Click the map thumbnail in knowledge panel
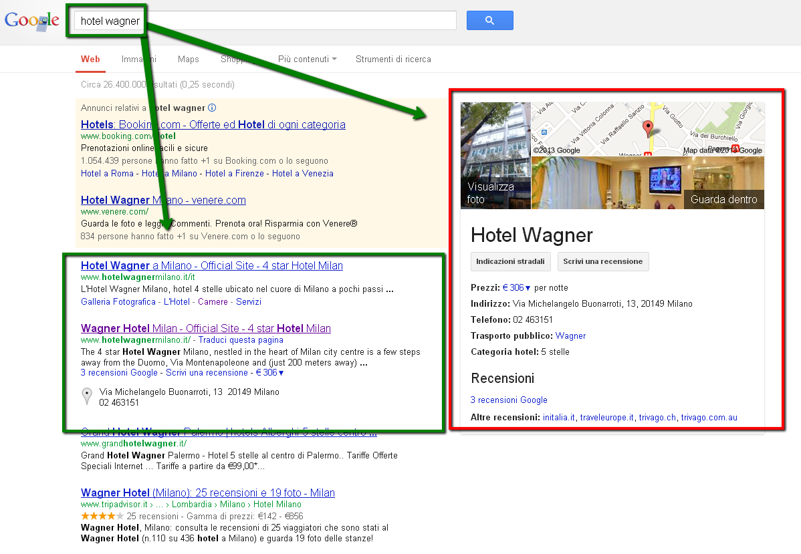801x554 pixels. click(648, 129)
